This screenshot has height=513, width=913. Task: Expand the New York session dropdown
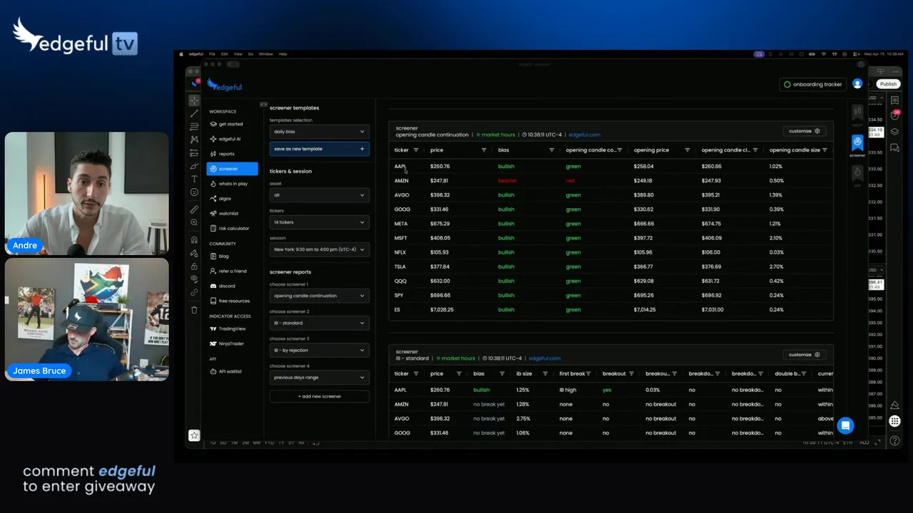(x=319, y=250)
